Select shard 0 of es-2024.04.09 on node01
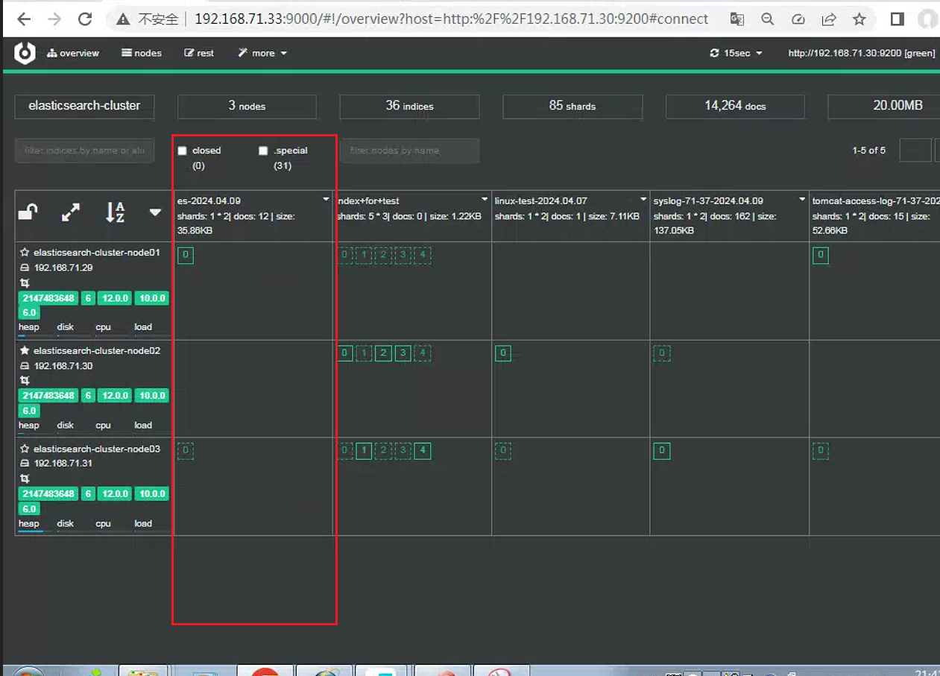 [186, 256]
